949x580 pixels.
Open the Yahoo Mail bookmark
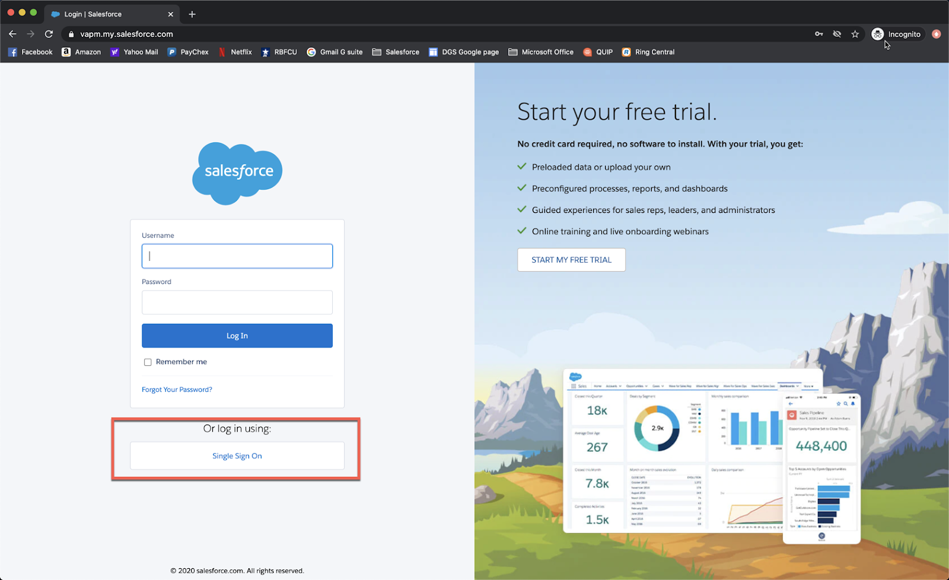[134, 52]
